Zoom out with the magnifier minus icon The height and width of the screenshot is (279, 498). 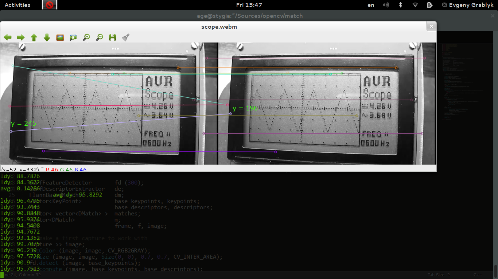[x=100, y=37]
